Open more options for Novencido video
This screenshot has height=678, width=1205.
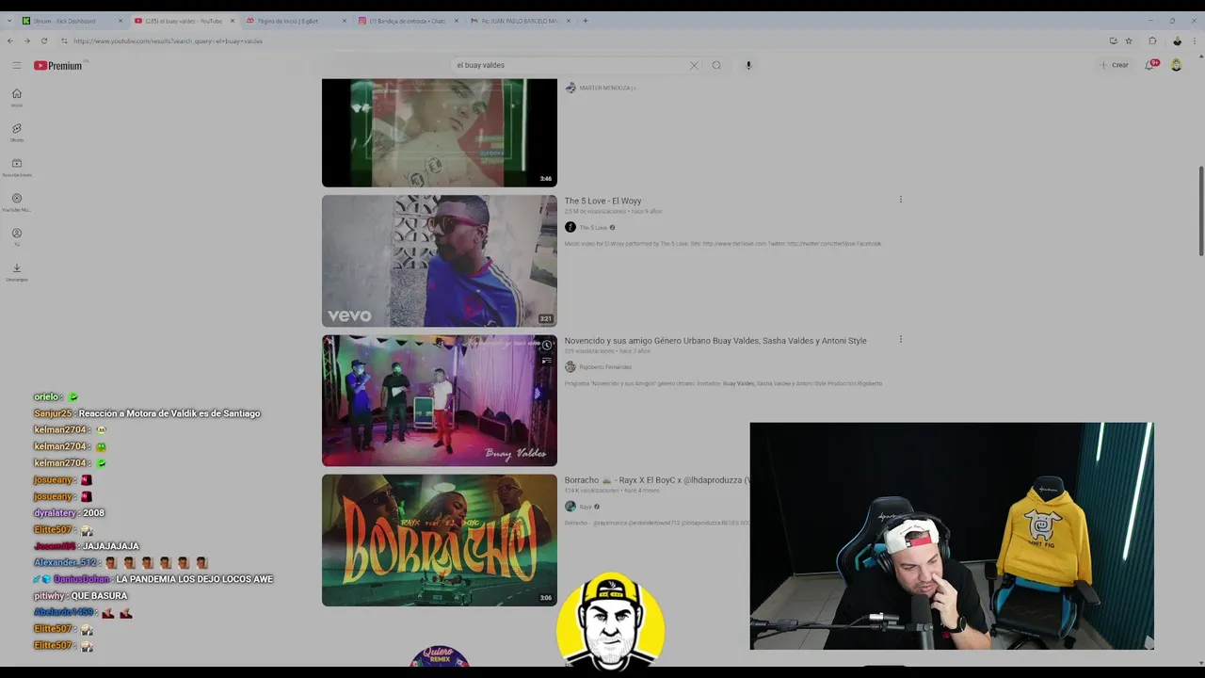click(x=900, y=339)
